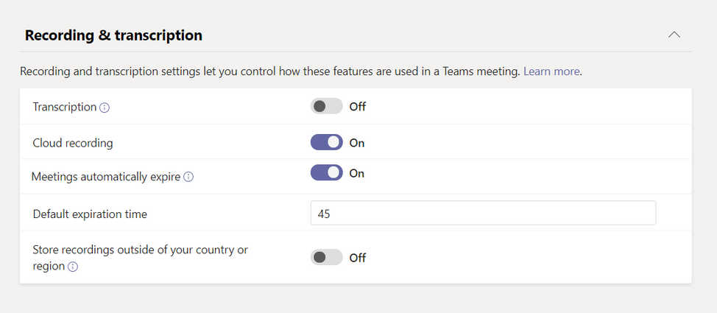Viewport: 717px width, 313px height.
Task: Open the Learn more link
Action: point(551,71)
